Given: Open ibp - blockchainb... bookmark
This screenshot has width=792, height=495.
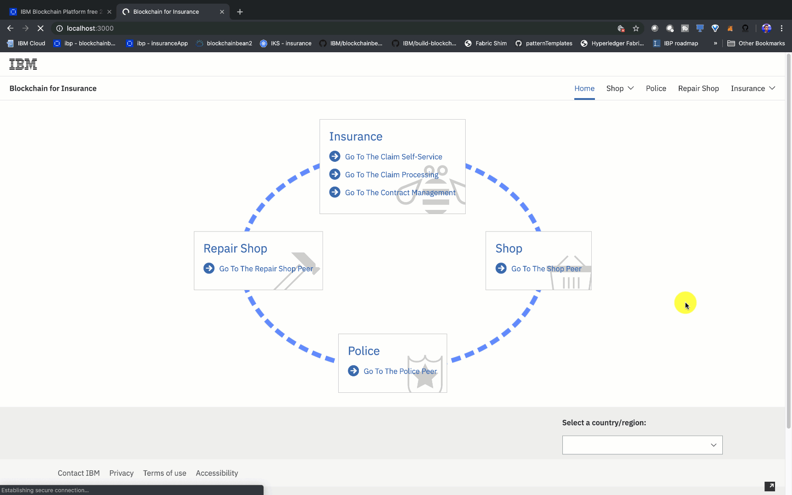Looking at the screenshot, I should click(x=84, y=43).
